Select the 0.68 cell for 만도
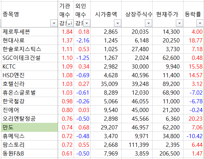Screen dimensions: 204x159 tap(82, 127)
